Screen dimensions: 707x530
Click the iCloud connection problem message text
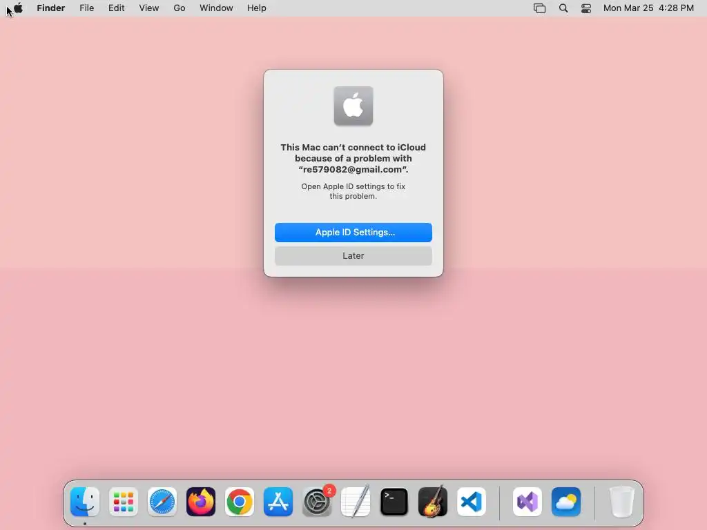[x=353, y=159]
